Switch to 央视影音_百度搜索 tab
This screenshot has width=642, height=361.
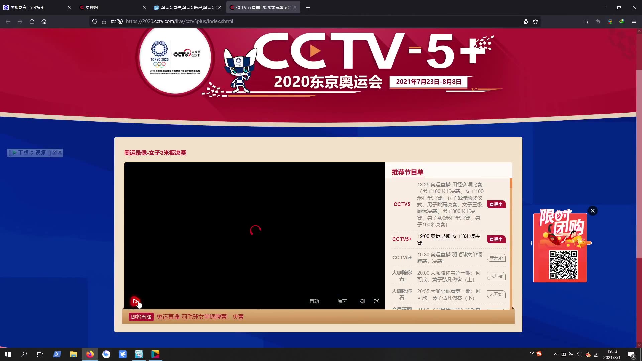pyautogui.click(x=36, y=7)
